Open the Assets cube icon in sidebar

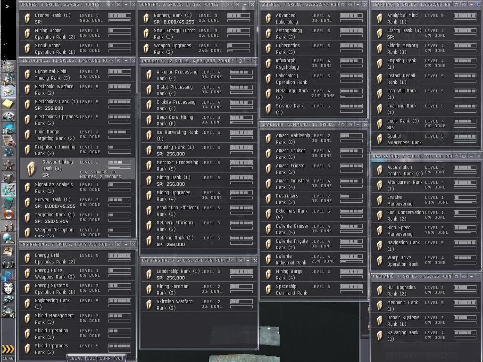(8, 178)
